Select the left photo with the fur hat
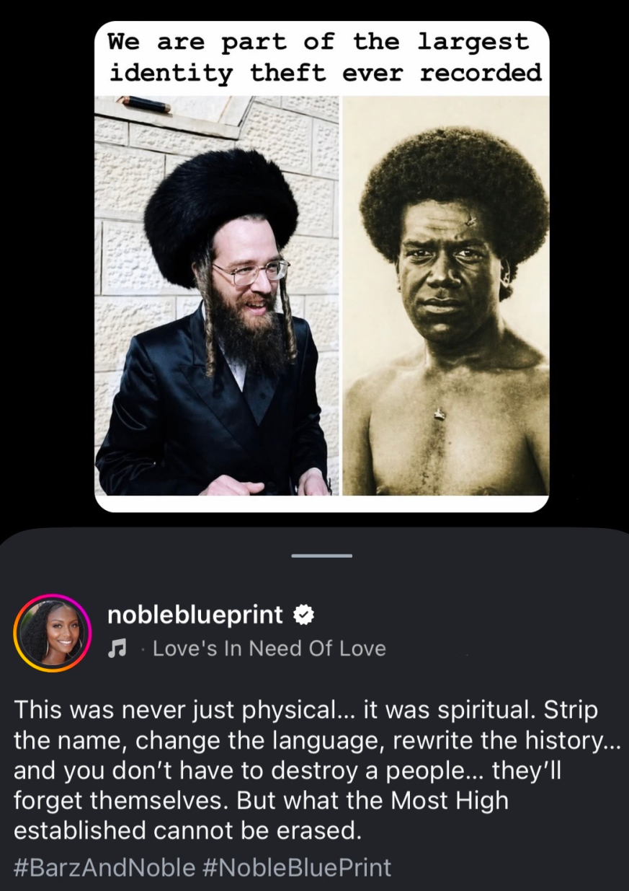This screenshot has width=629, height=891. 217,295
